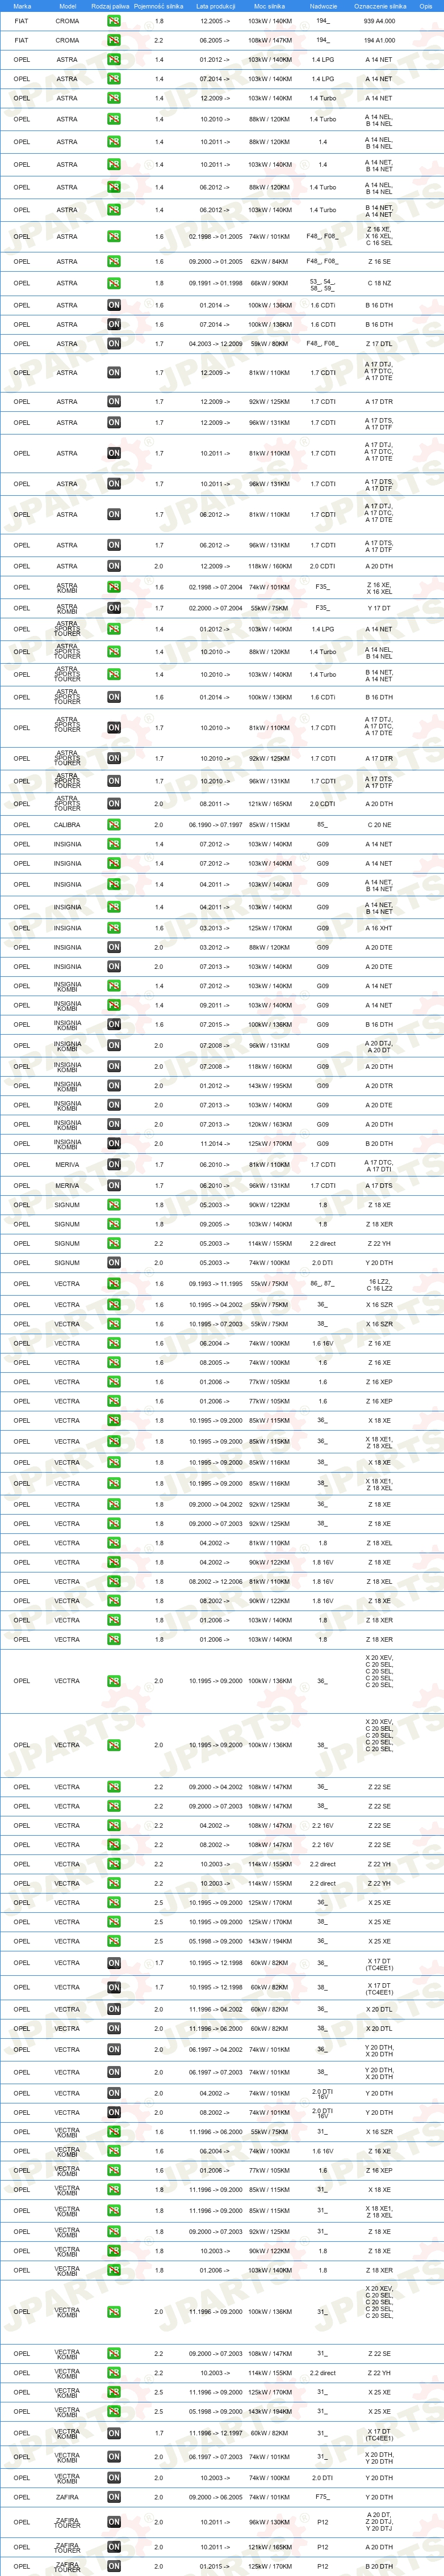Select engine code Y 17 DT
Viewport: 444px width, 2576px height.
click(x=379, y=608)
